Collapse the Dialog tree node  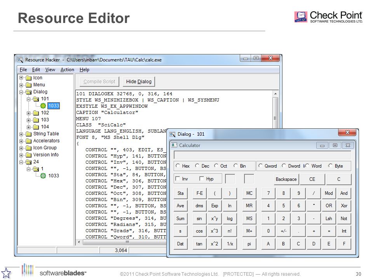click(21, 92)
